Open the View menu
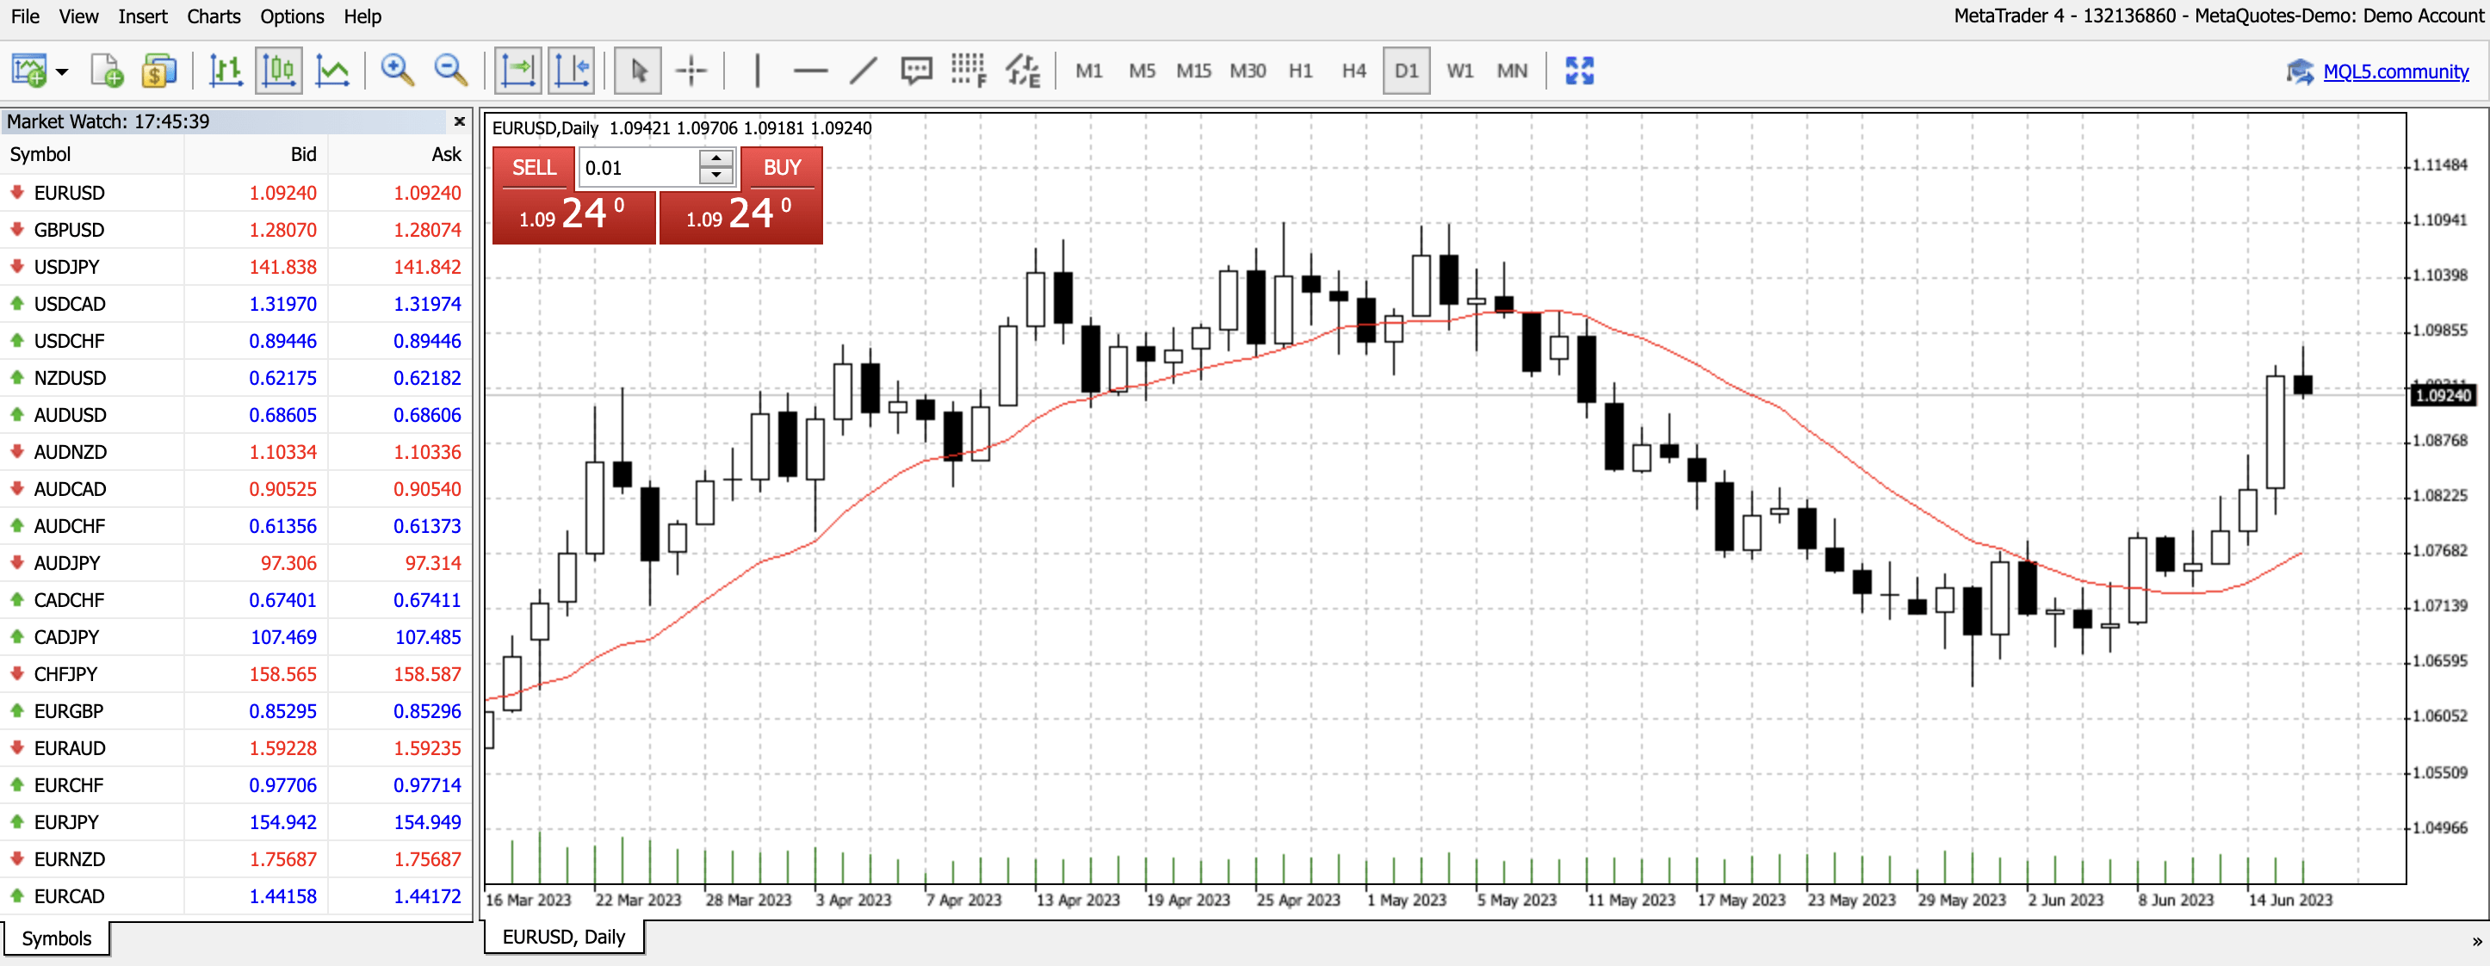This screenshot has width=2490, height=966. pos(78,16)
